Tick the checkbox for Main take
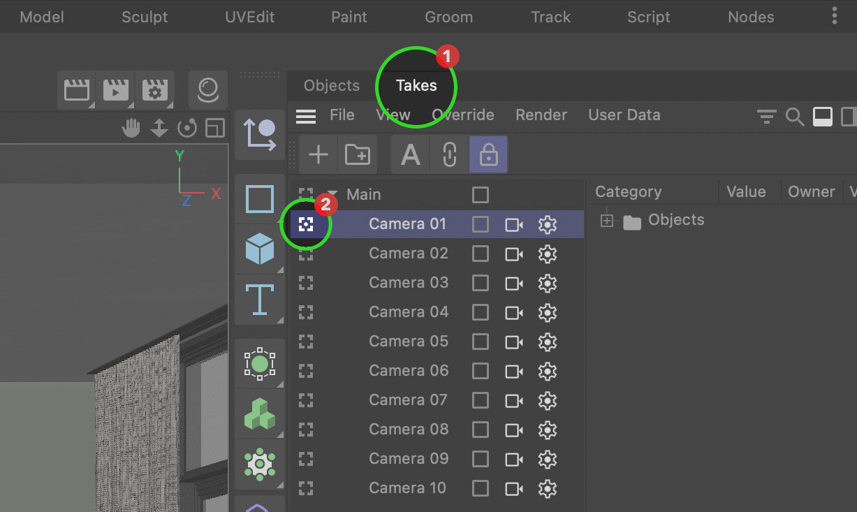Screen dimensions: 857x512 [481, 195]
